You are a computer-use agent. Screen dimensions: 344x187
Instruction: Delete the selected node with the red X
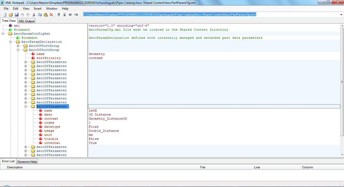click(x=51, y=15)
